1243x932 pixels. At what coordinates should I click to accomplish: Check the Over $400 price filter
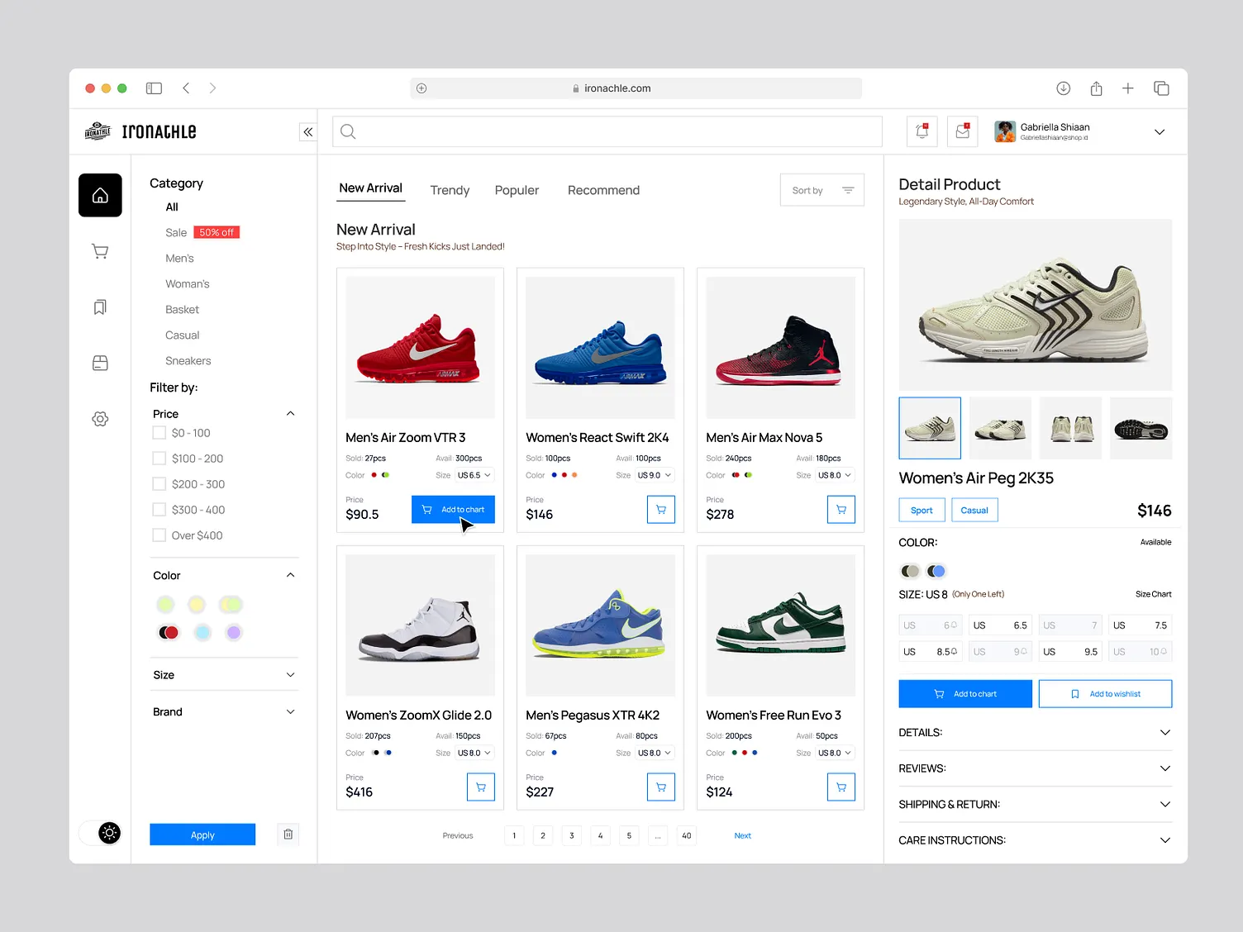(160, 535)
